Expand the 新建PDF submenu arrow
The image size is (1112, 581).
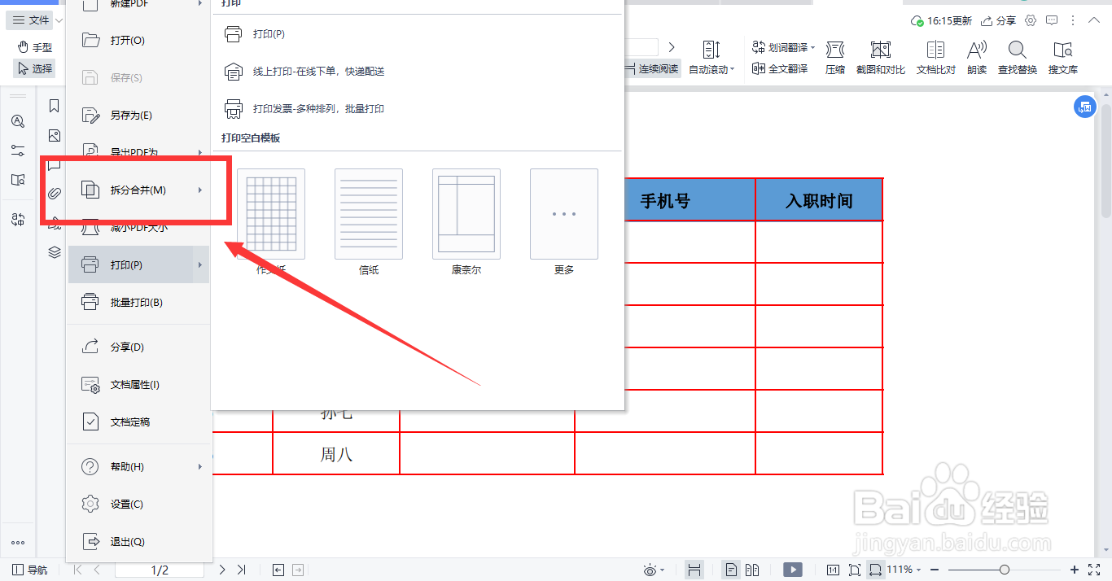(200, 4)
